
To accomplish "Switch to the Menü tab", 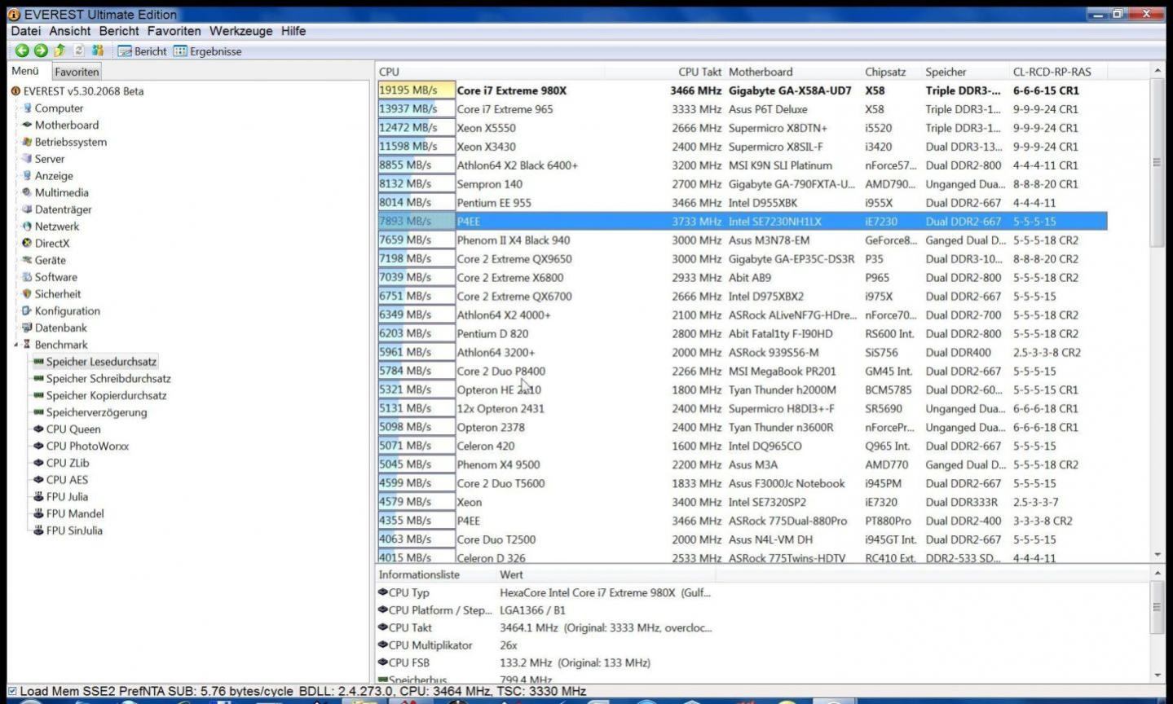I will tap(25, 71).
